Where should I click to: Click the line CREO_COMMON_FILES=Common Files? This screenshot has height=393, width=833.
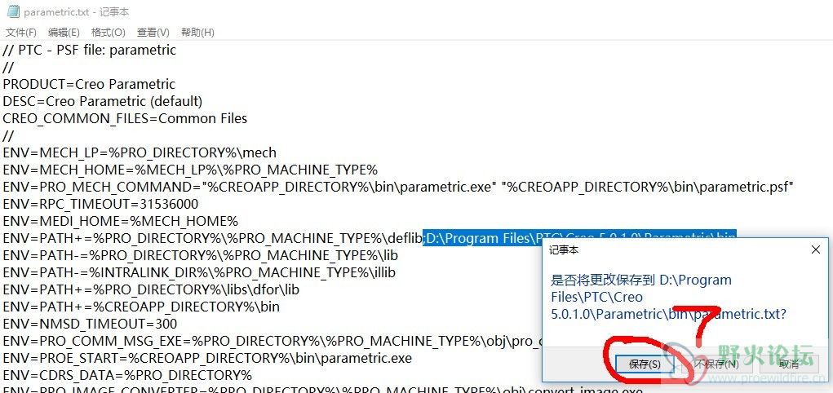(125, 118)
